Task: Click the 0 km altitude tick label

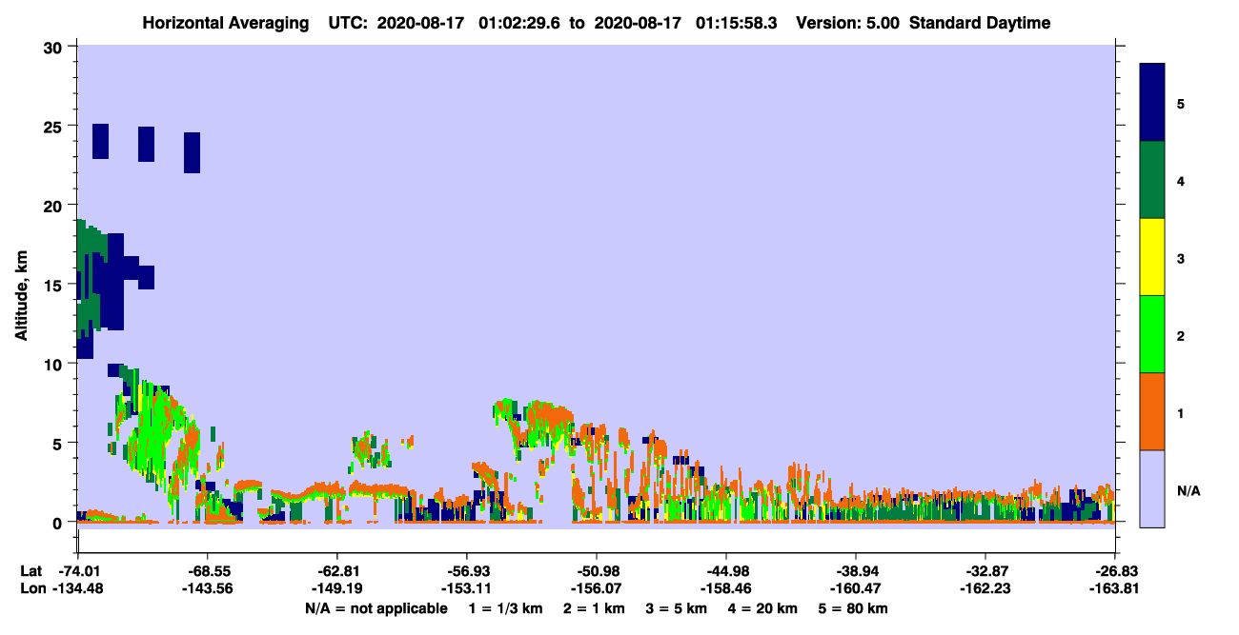Action: (x=59, y=523)
